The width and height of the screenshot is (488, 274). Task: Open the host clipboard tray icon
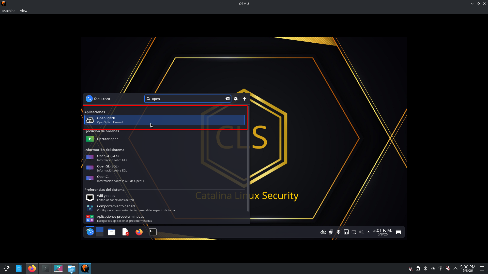[x=418, y=268]
